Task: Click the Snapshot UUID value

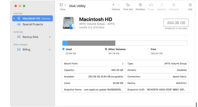Action: click(166, 89)
